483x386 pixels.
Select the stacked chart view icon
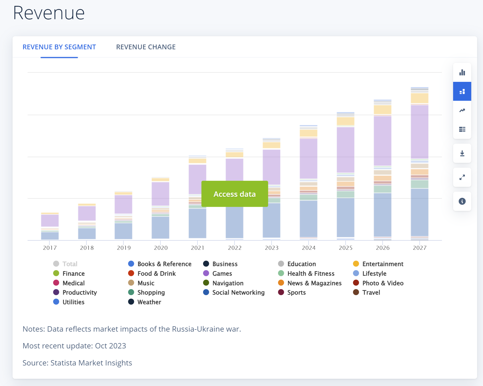(462, 91)
